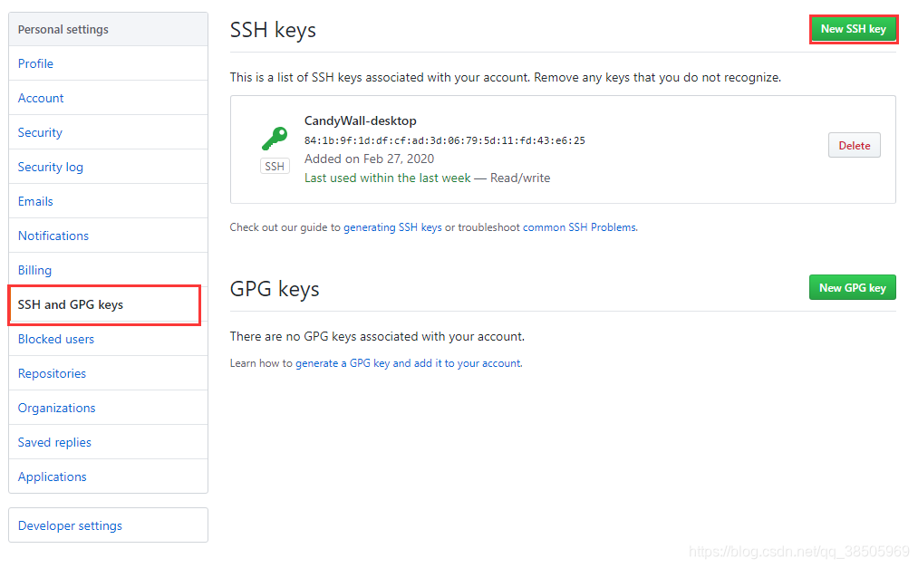The width and height of the screenshot is (918, 568).
Task: Open the generate a GPG key link
Action: (408, 363)
